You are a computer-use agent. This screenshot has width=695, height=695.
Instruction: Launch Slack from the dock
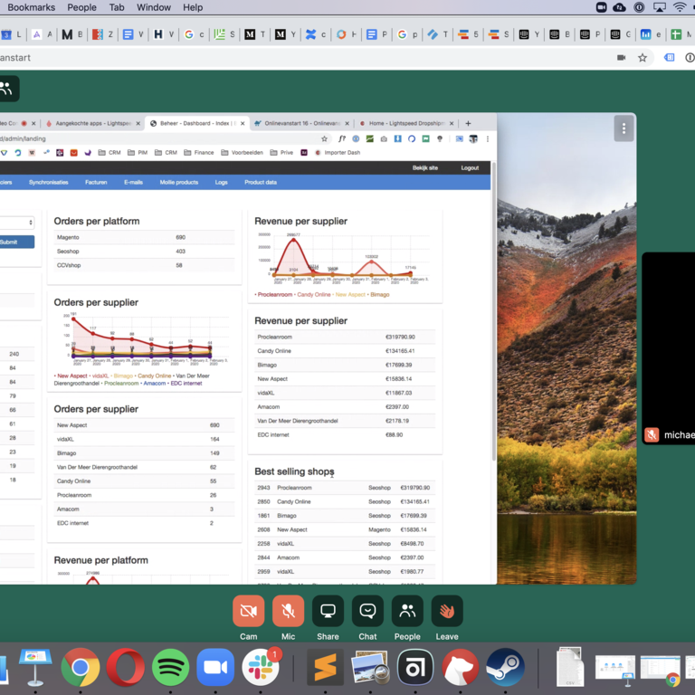(x=261, y=669)
